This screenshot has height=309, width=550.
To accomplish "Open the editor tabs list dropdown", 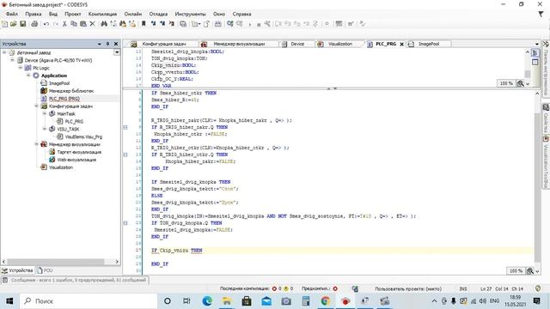I will [x=537, y=44].
